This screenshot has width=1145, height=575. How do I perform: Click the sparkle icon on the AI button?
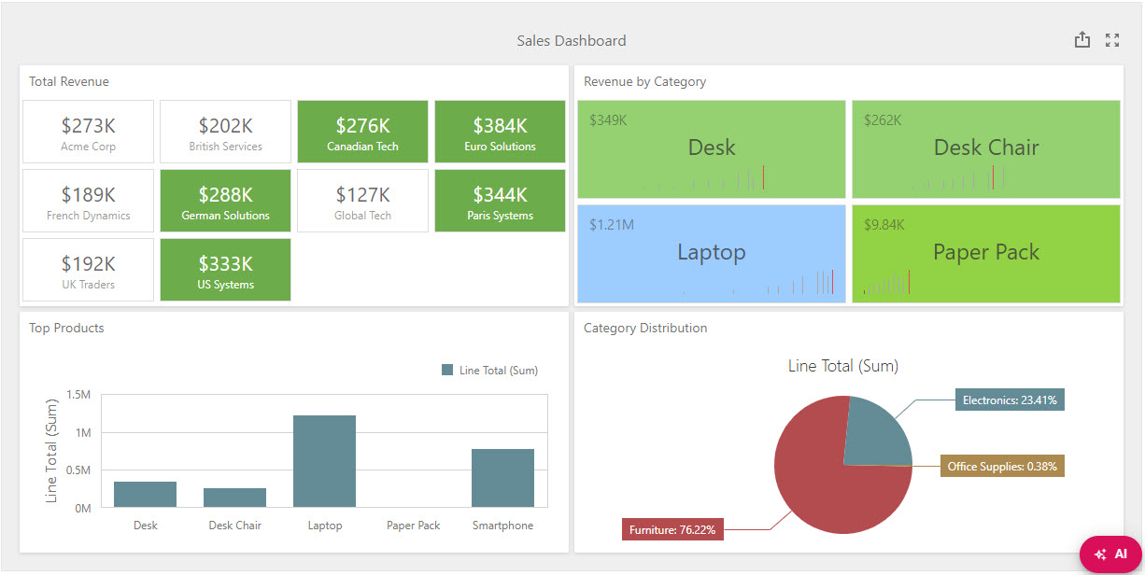(x=1099, y=553)
